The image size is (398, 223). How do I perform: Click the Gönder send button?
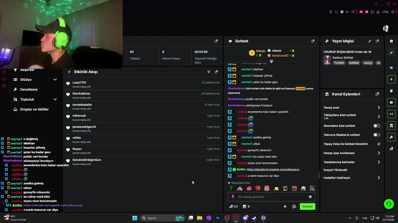pyautogui.click(x=308, y=207)
